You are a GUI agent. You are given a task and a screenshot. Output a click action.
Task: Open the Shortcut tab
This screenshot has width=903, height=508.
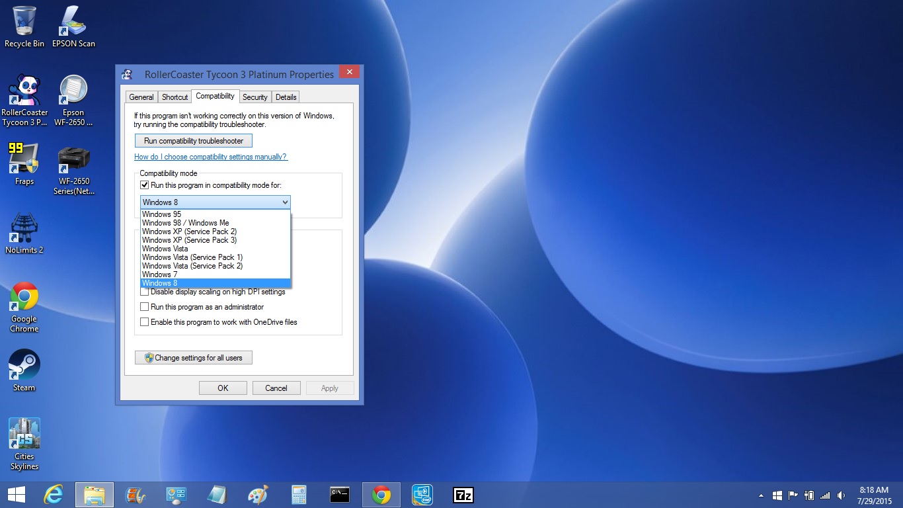click(x=175, y=97)
